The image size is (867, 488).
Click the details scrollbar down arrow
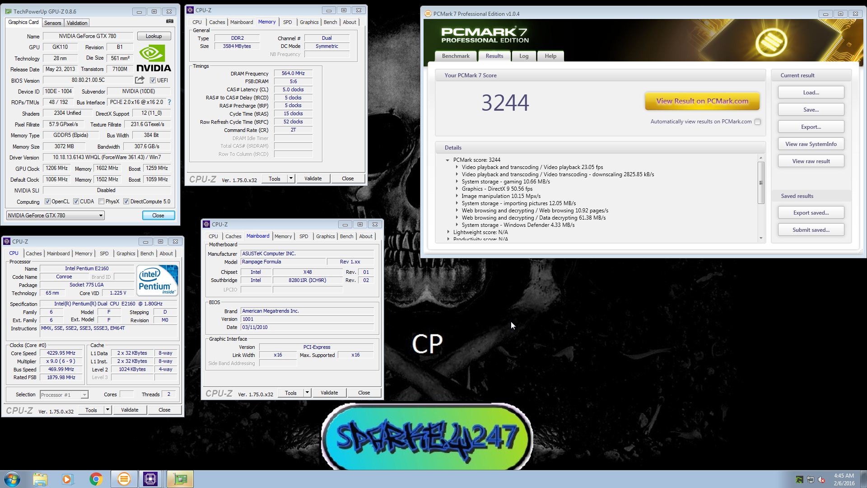761,239
